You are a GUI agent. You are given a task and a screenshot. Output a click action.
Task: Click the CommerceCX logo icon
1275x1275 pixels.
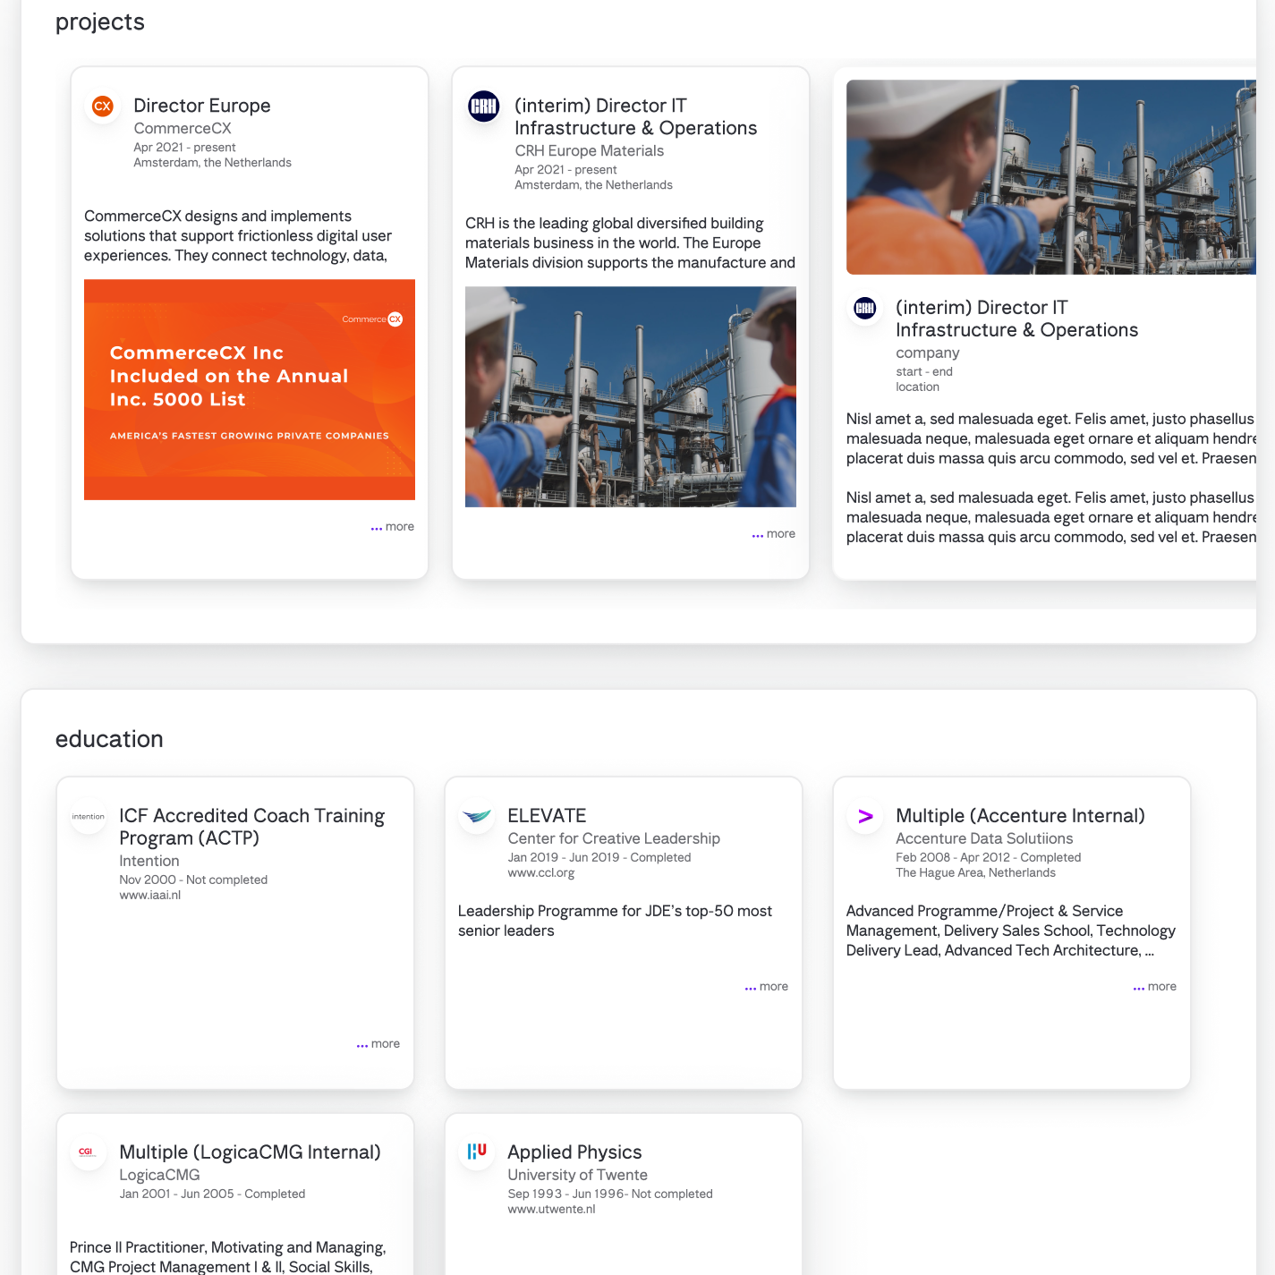click(x=103, y=106)
